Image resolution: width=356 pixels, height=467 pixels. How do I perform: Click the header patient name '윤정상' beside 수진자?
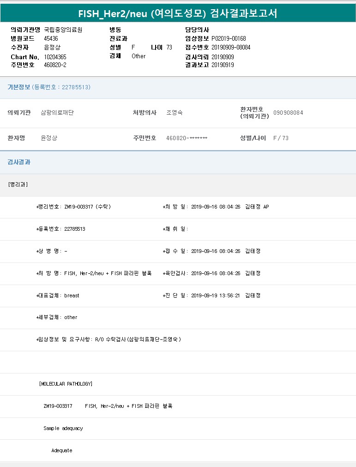[x=52, y=47]
